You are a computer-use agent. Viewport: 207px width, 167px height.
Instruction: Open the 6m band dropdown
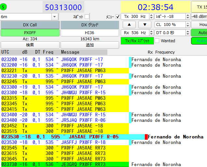54,17
